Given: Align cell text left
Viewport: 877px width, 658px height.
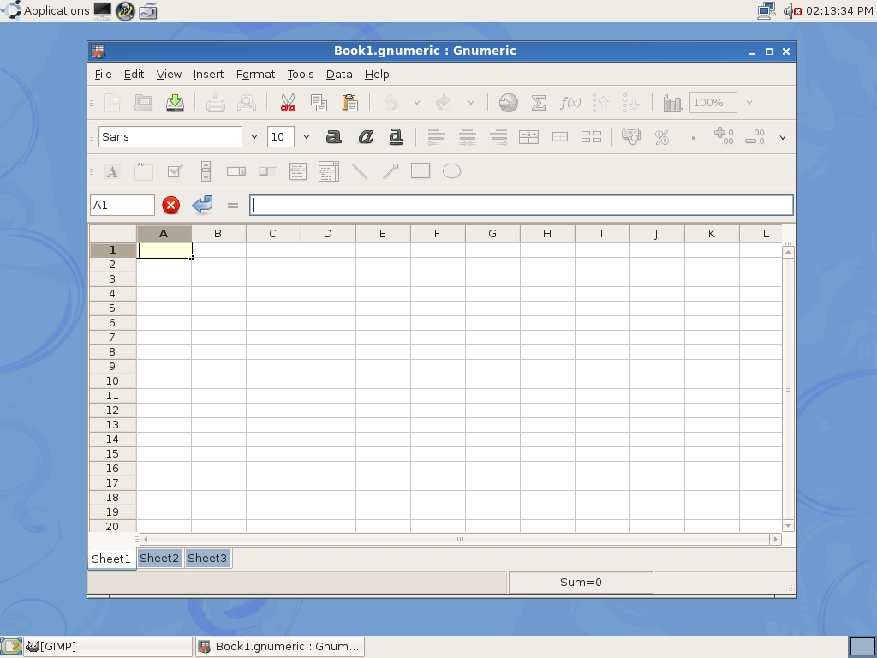Looking at the screenshot, I should click(436, 137).
